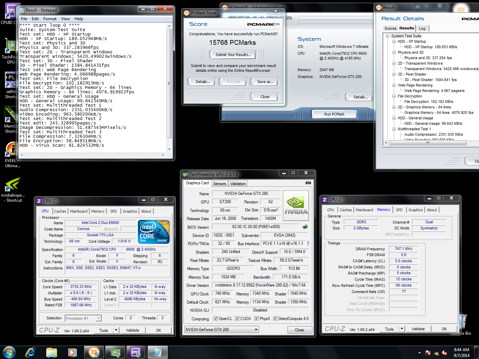
Task: Click the GPU-Z BIOS save chip icon
Action: [x=305, y=227]
